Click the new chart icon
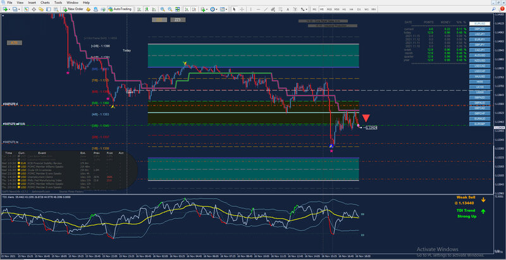The image size is (506, 260). 5,9
